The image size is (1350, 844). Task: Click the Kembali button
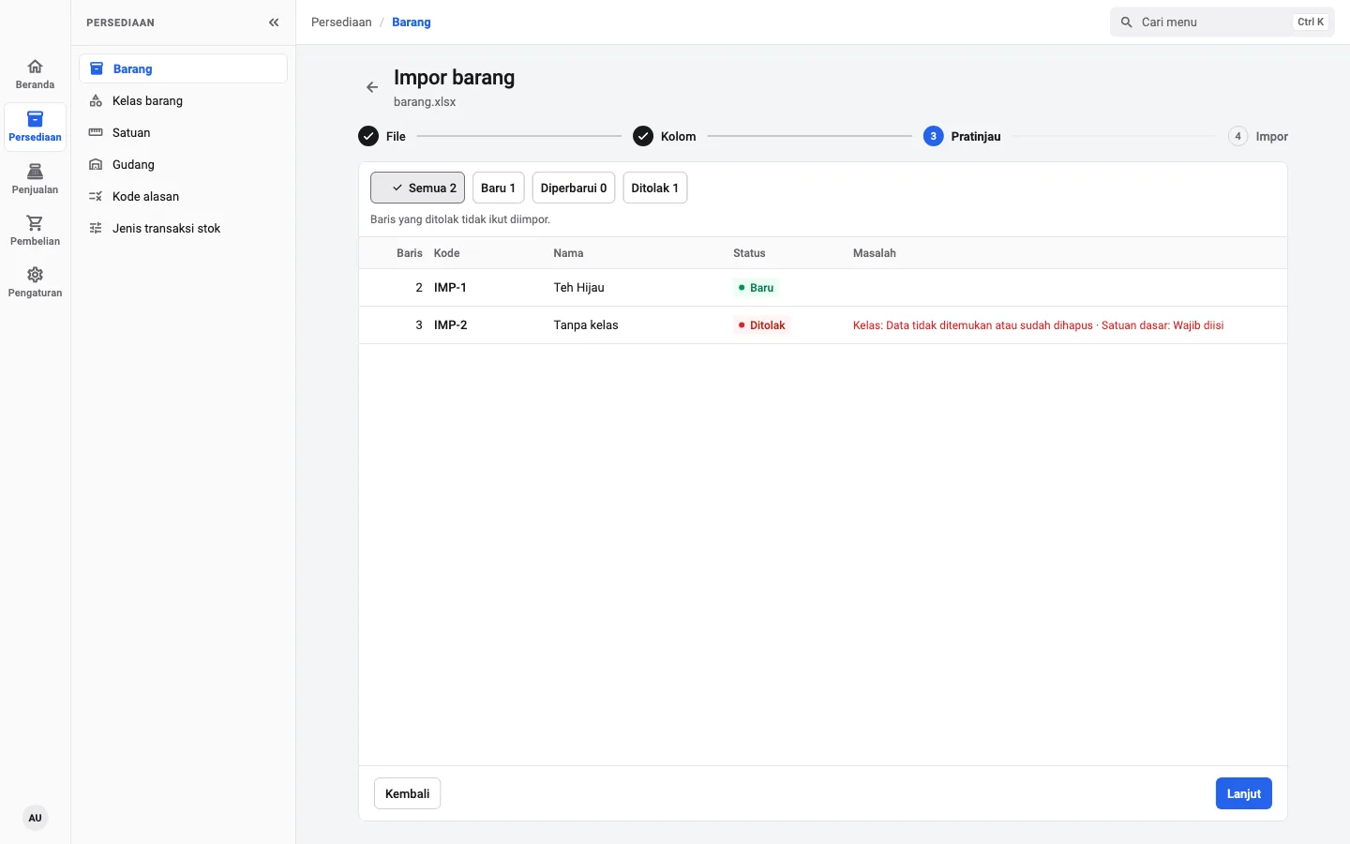[408, 793]
